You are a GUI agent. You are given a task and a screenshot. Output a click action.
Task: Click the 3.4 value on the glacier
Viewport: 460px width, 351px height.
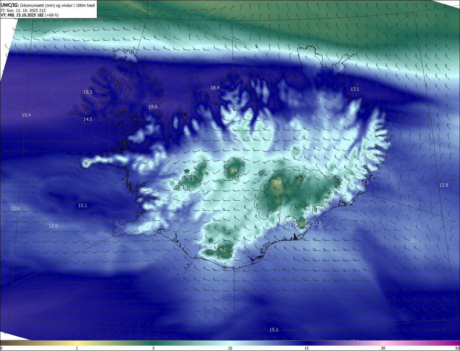[234, 170]
